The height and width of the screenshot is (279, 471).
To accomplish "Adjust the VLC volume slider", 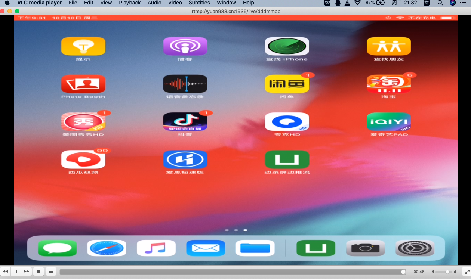I will (444, 272).
